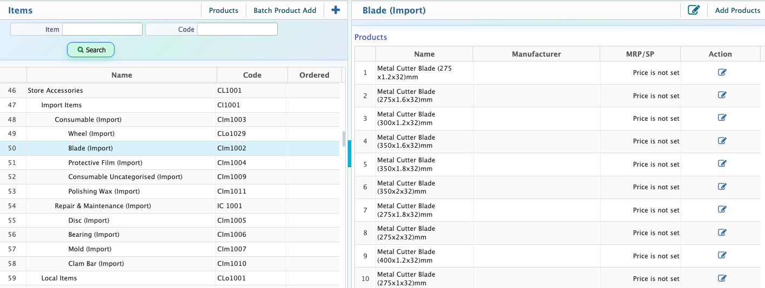Click the Manufacturer column header
Screen dimensions: 765x288
(x=536, y=54)
